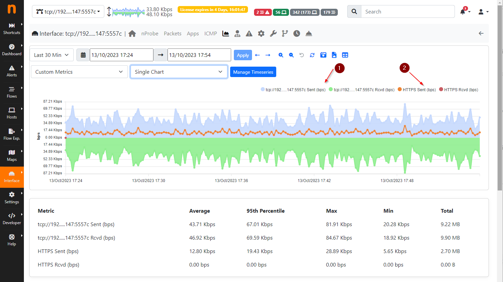
Task: Hide the HTTPS Sent (bps) series in legend
Action: coord(417,90)
